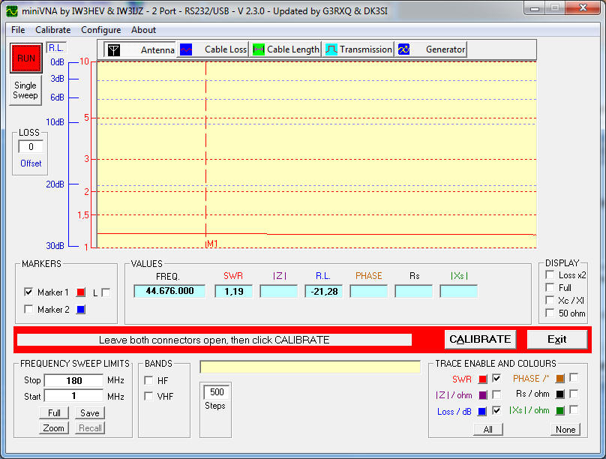Screen dimensions: 606x459
Task: Enable the PHASE trace checkbox
Action: [x=574, y=377]
